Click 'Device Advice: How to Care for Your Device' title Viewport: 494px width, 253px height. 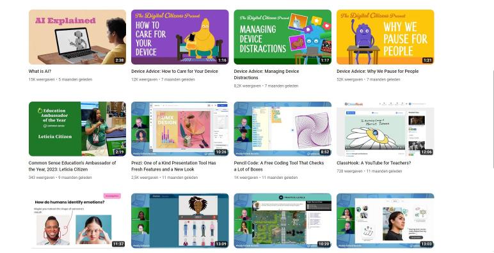pos(175,72)
